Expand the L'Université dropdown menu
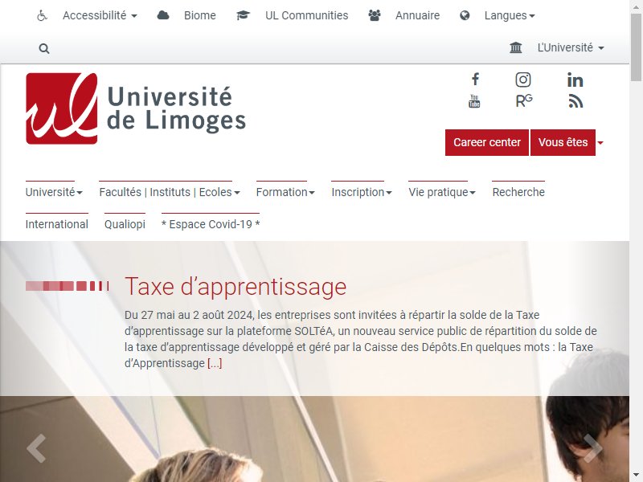643x482 pixels. [x=571, y=48]
